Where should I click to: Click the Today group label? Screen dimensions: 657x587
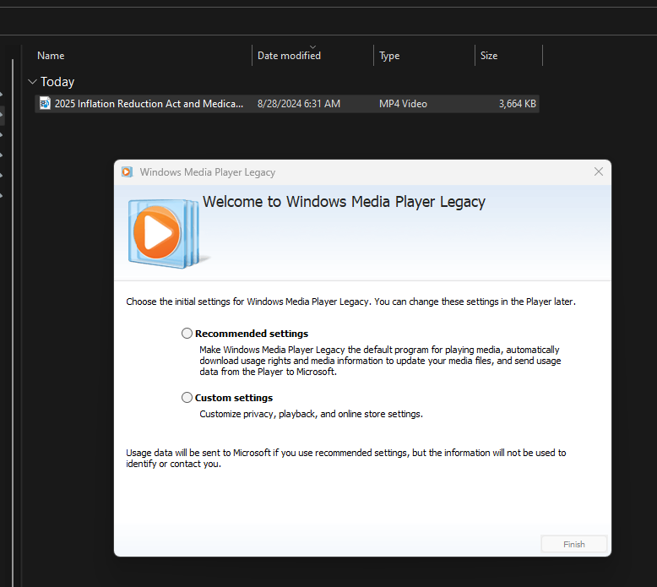pos(57,82)
